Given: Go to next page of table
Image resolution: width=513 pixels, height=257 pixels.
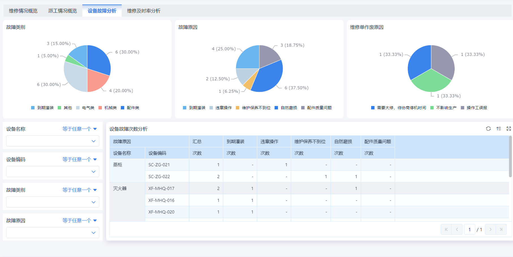Looking at the screenshot, I should point(490,229).
